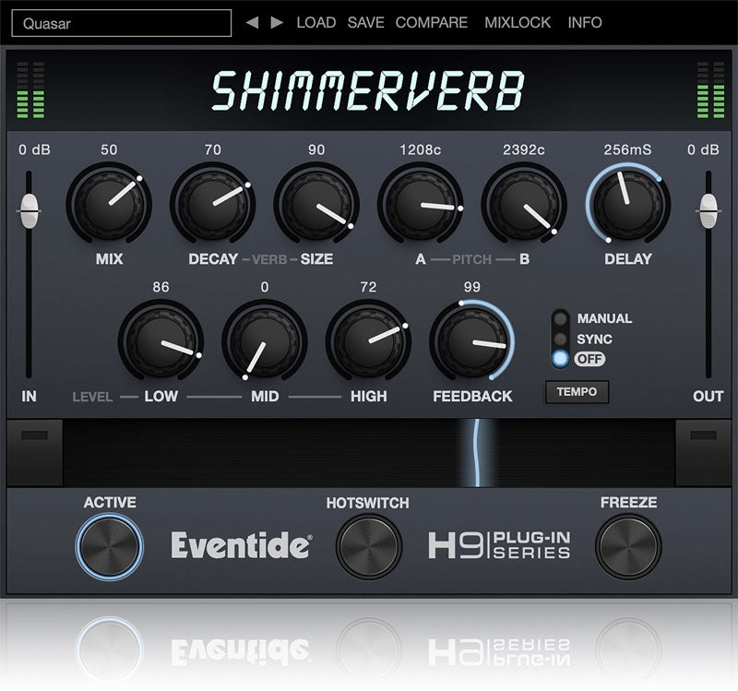Click the output 0 dB readout
Screen dimensions: 738x691
[703, 149]
